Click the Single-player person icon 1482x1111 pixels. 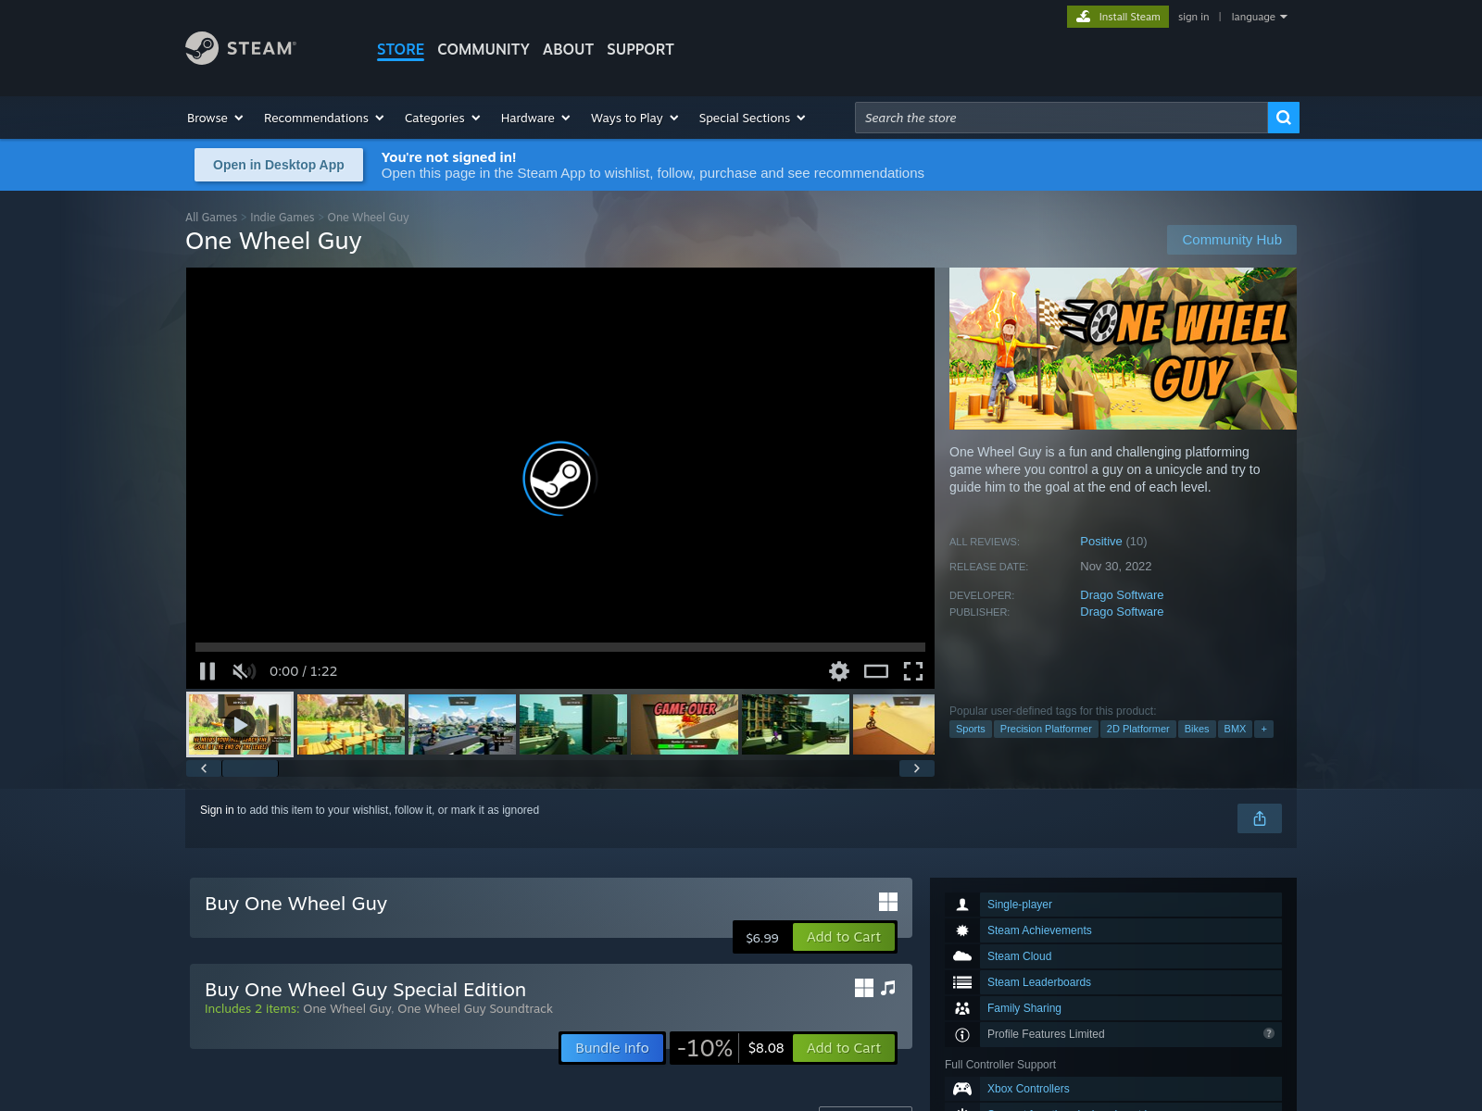pos(962,905)
